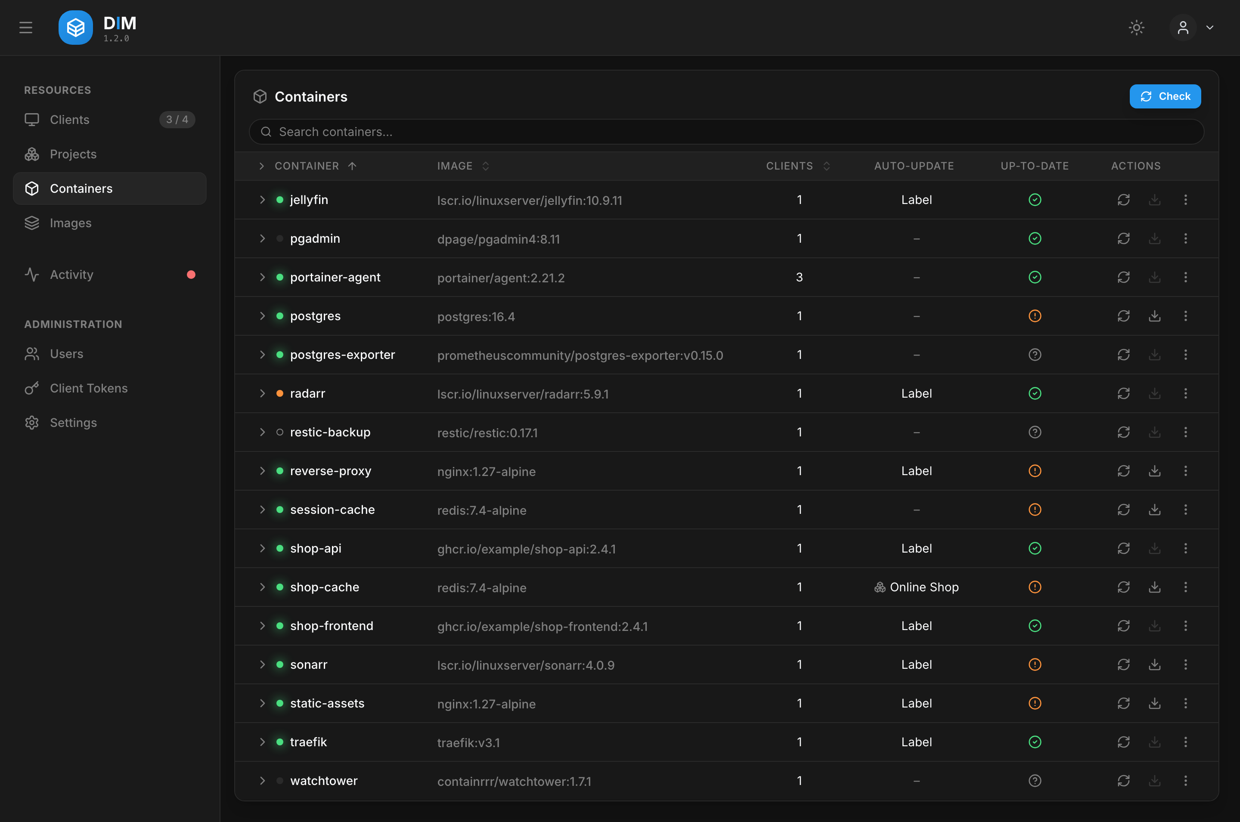Screen dimensions: 1240x822
Task: Open Images in the sidebar
Action: point(110,223)
